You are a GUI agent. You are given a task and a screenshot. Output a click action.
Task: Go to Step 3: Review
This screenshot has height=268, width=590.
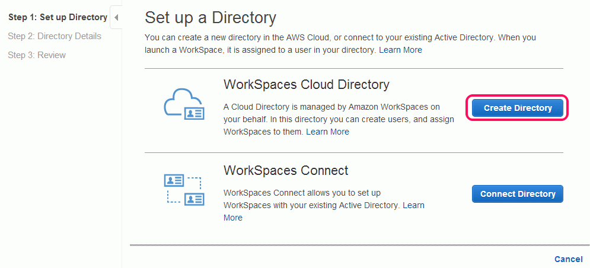(37, 55)
